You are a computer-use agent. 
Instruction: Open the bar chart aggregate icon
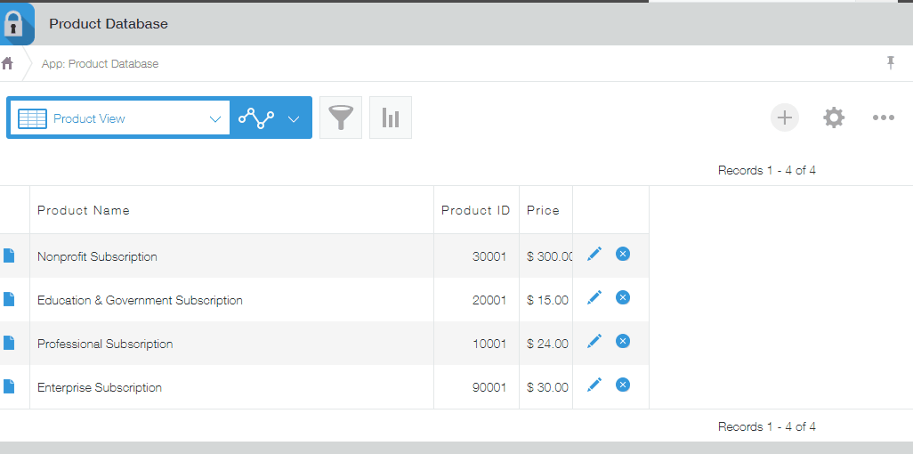coord(391,118)
